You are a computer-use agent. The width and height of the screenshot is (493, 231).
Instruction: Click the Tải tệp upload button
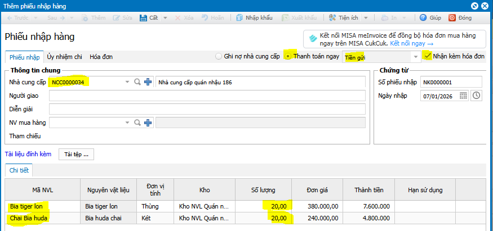[76, 154]
